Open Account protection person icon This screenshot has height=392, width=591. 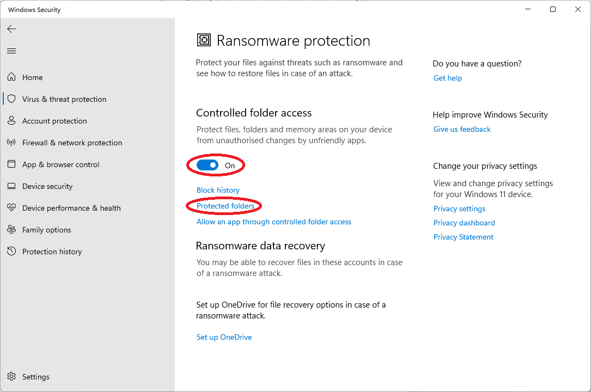11,121
